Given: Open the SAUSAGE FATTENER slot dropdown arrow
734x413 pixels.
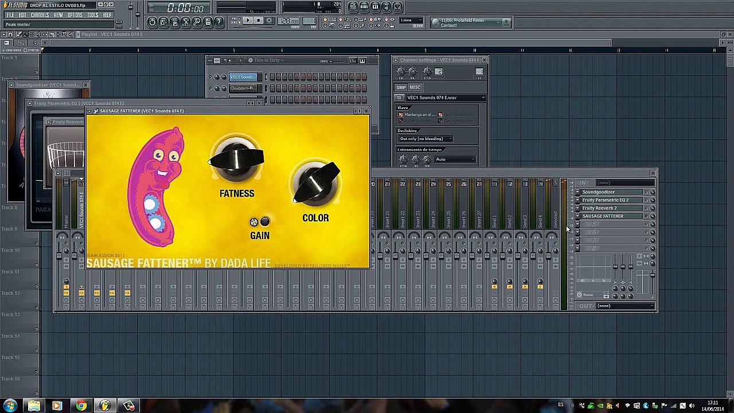Looking at the screenshot, I should [x=577, y=216].
